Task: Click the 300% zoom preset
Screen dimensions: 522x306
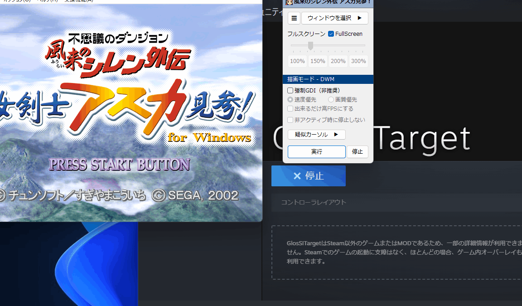Action: point(358,61)
